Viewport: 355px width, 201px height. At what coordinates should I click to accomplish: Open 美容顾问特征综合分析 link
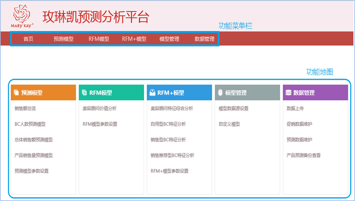click(172, 108)
